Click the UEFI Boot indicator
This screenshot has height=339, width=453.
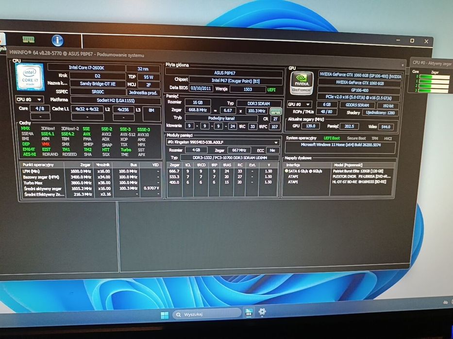tap(332, 138)
